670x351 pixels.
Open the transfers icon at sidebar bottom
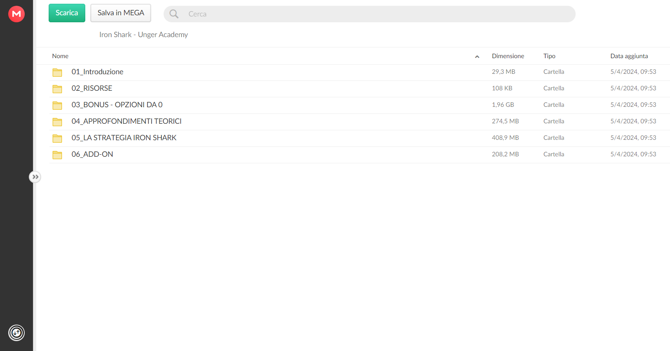(x=16, y=333)
